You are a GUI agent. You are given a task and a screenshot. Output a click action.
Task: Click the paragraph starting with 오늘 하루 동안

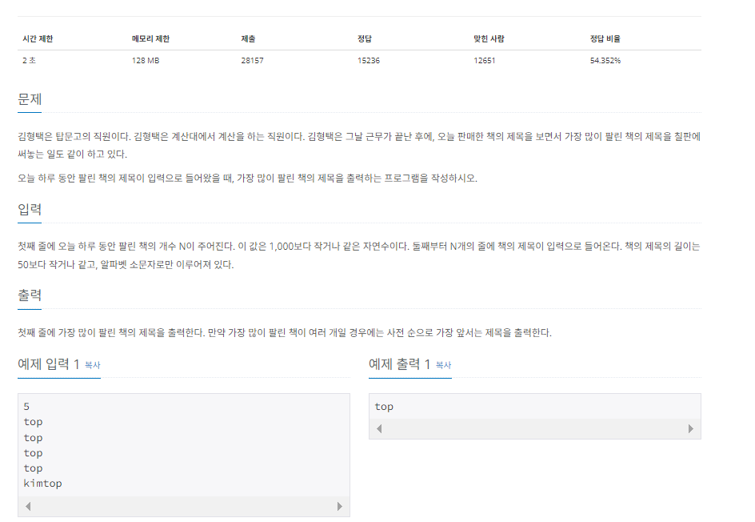pyautogui.click(x=247, y=179)
